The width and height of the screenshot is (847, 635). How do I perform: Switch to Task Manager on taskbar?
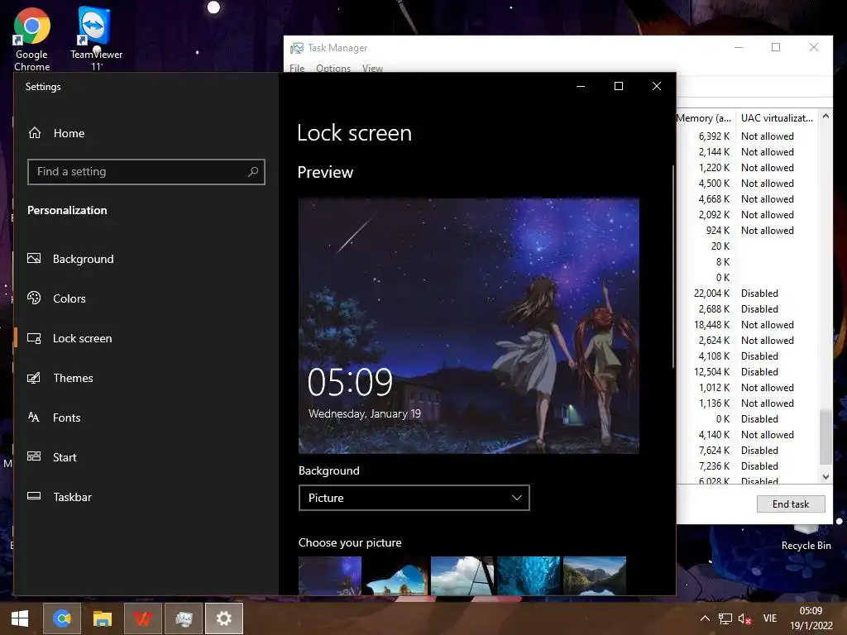pos(184,618)
